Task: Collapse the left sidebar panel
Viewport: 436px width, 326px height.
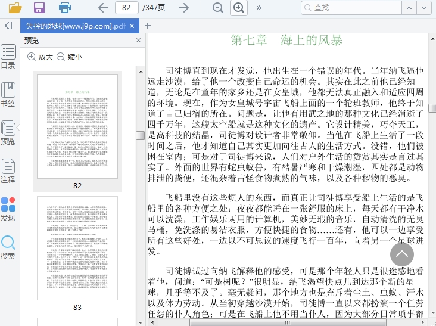Action: [x=8, y=26]
